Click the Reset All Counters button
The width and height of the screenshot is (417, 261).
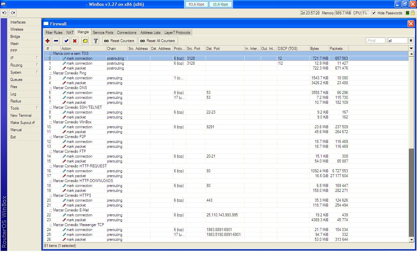[158, 41]
